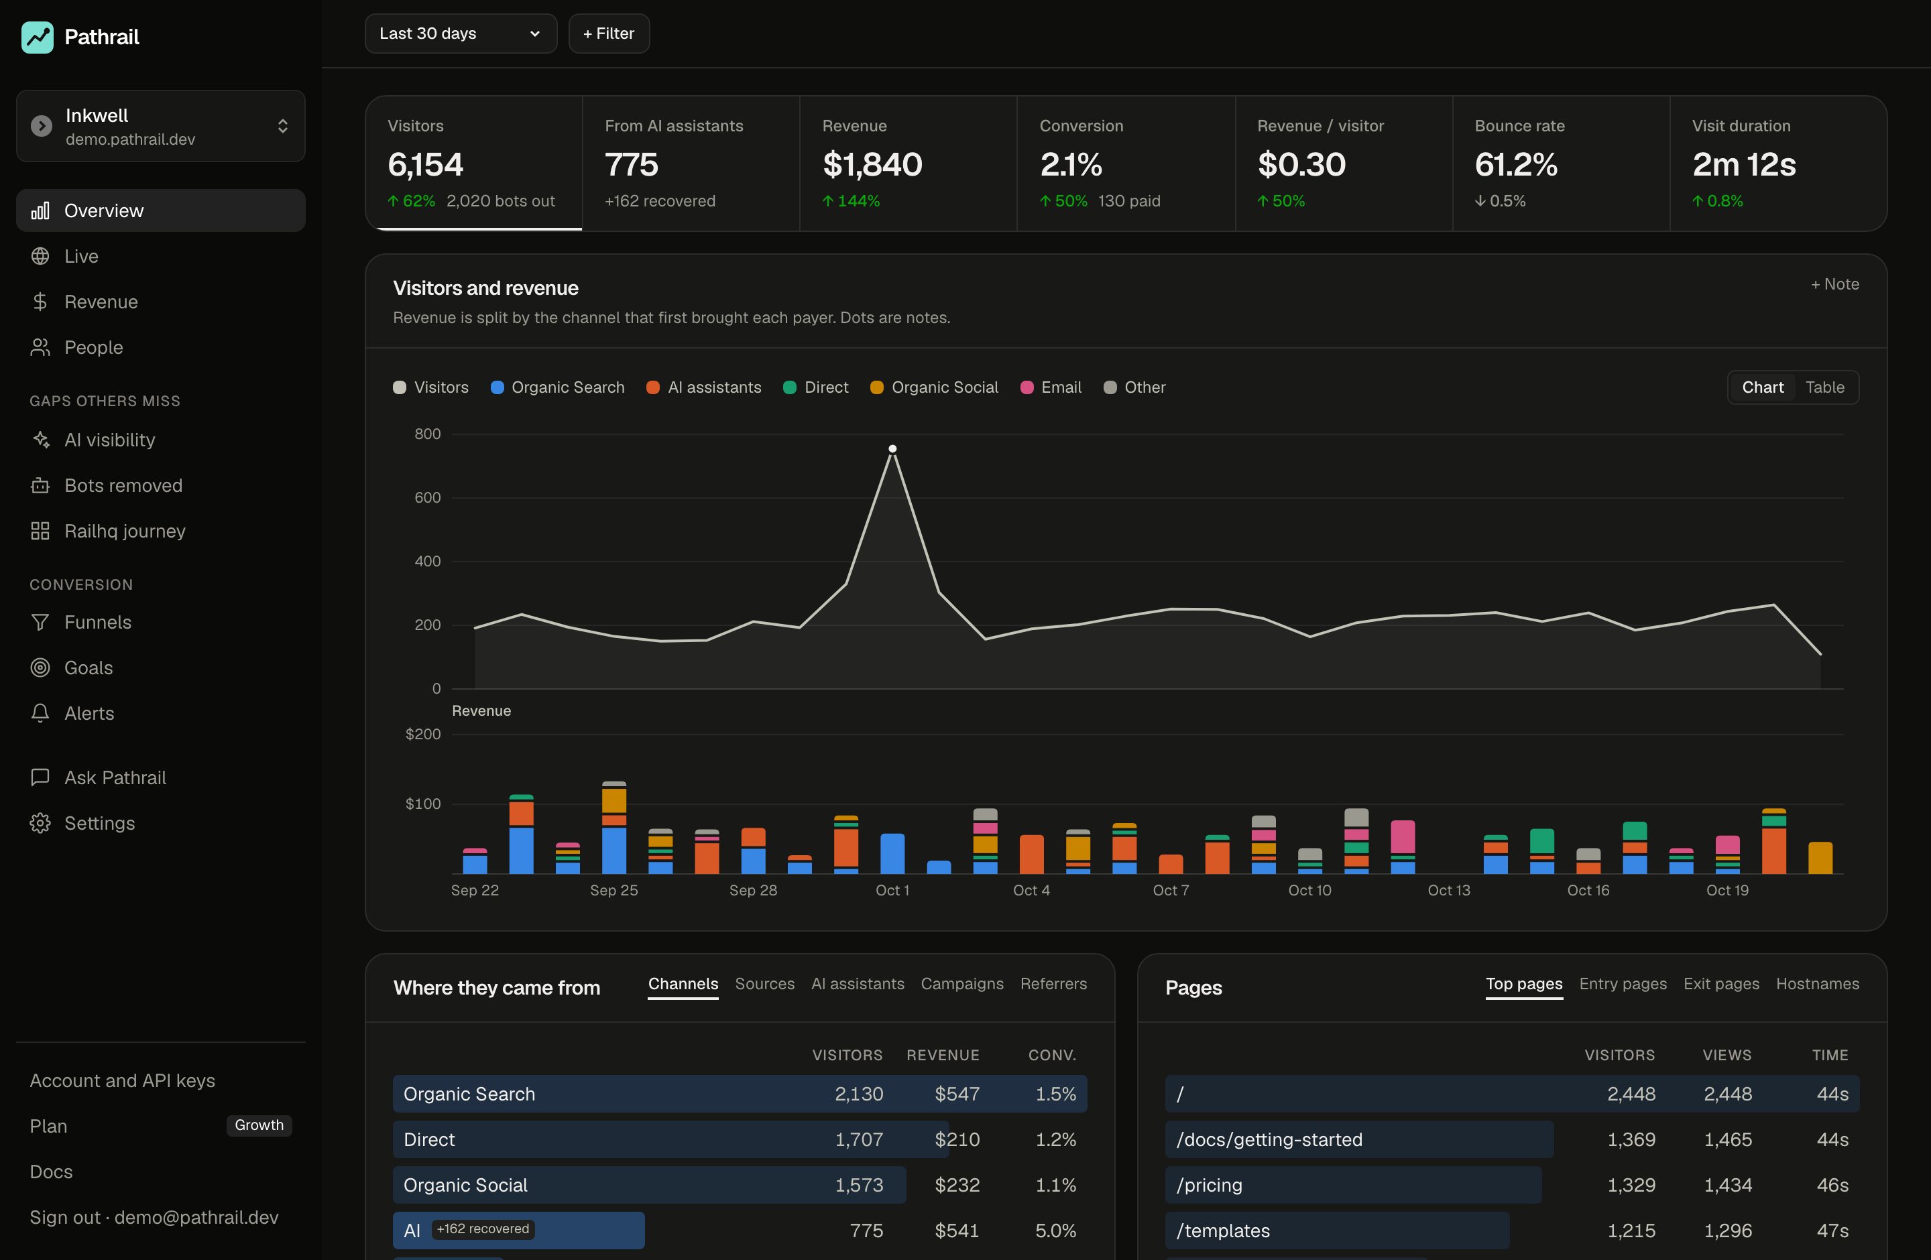Click the Goals target icon

coord(40,668)
